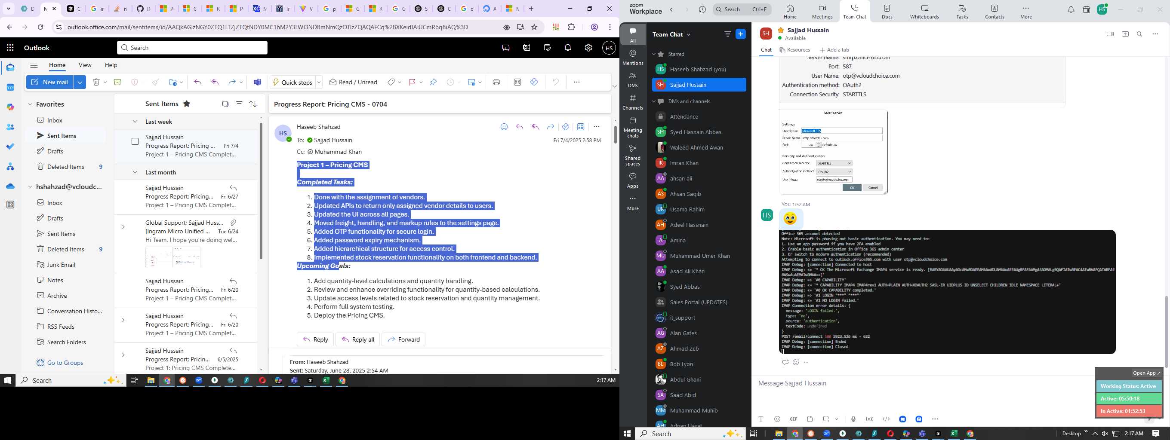Switch to the Help tab in Outlook
The image size is (1170, 440).
tap(111, 65)
